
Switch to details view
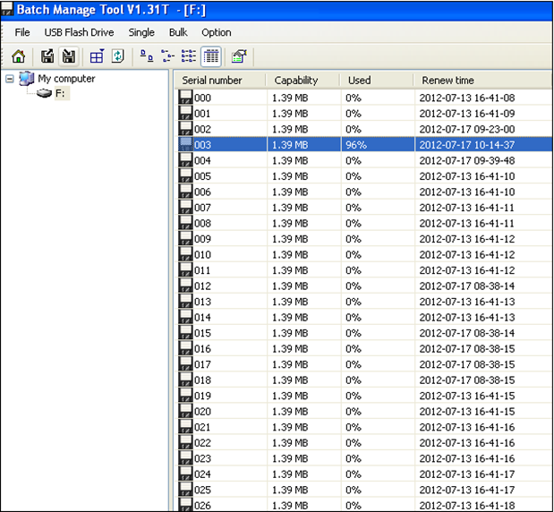211,56
